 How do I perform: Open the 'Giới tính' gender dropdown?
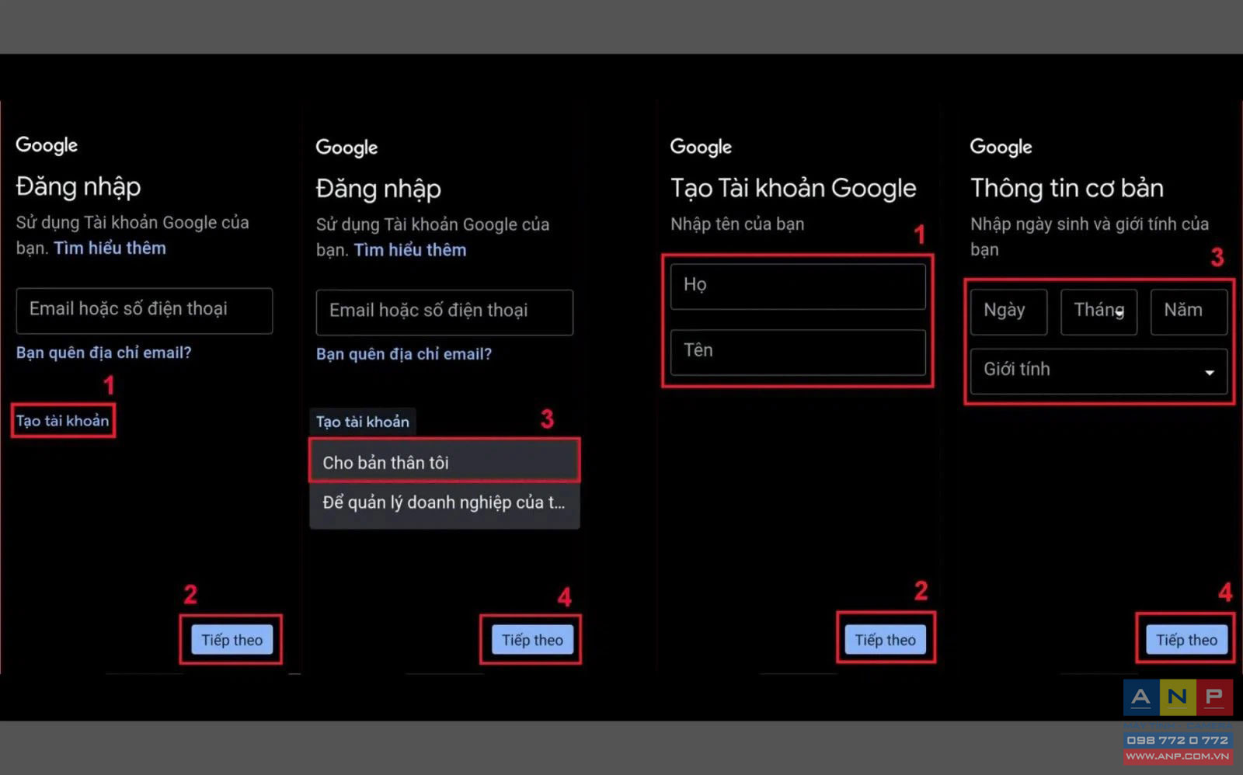click(1099, 371)
